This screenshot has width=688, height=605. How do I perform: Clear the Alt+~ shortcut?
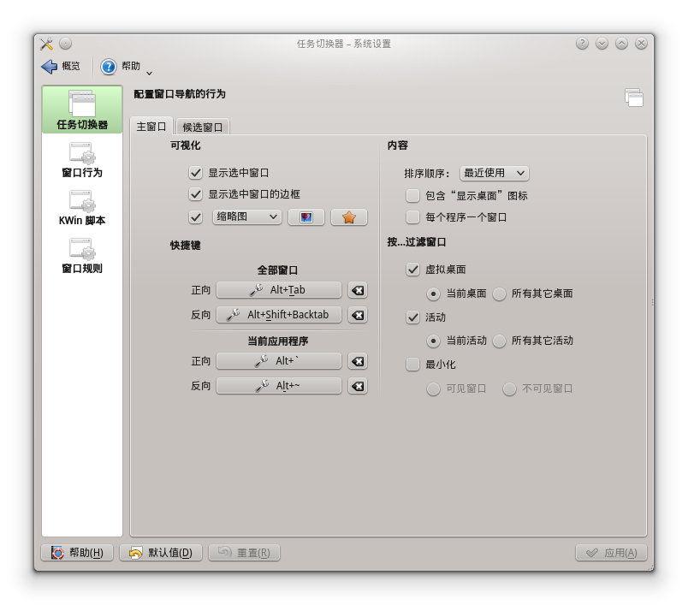click(358, 386)
